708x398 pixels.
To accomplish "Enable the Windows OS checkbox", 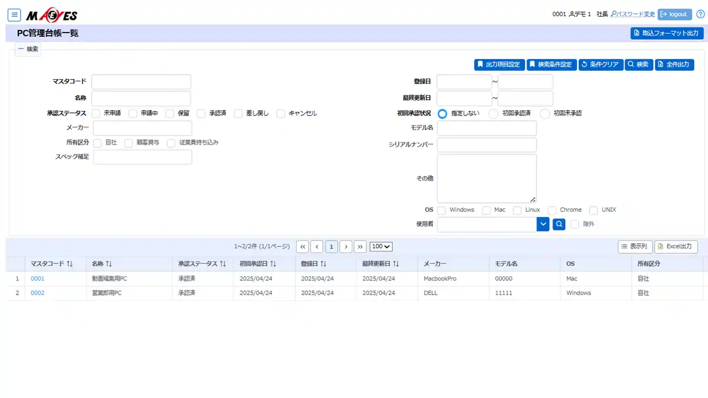I will pyautogui.click(x=441, y=210).
